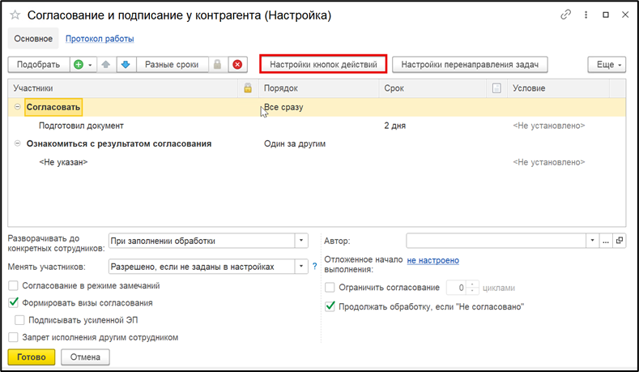Click the Отмена button
The width and height of the screenshot is (639, 372).
coord(85,357)
